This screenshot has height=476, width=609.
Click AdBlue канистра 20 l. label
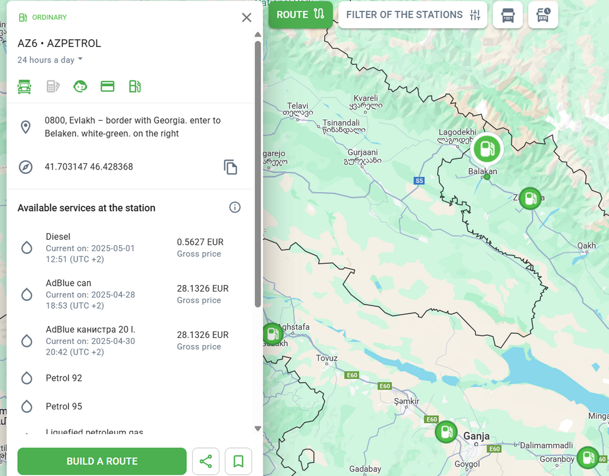[x=90, y=330]
